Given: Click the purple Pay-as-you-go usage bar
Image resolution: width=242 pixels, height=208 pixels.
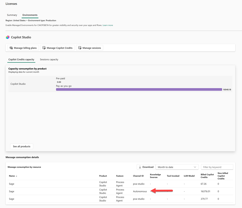Looking at the screenshot, I should click(x=139, y=89).
